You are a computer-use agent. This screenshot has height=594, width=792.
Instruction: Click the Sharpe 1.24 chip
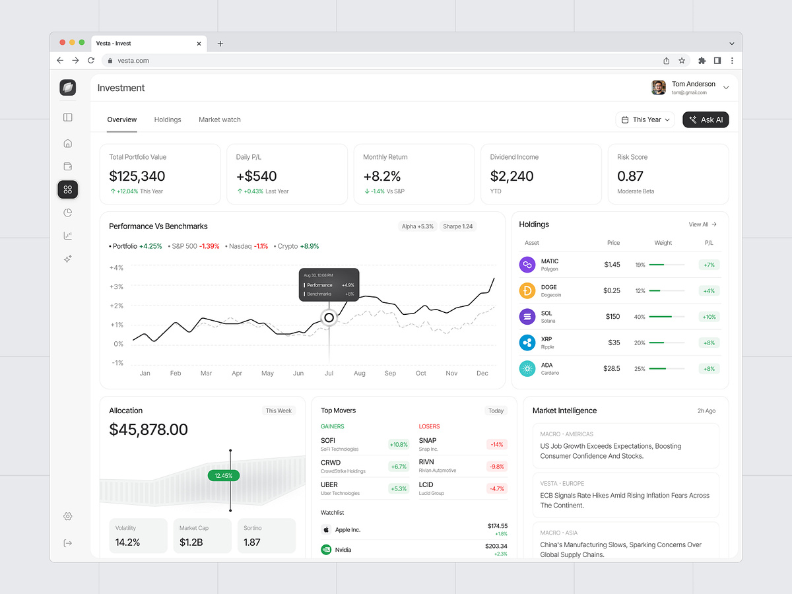[457, 226]
